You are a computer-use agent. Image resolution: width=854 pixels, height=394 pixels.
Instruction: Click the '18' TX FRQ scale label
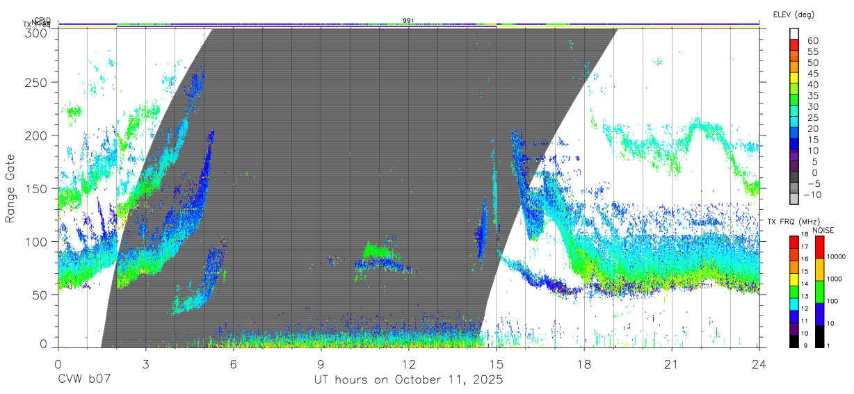coord(804,236)
